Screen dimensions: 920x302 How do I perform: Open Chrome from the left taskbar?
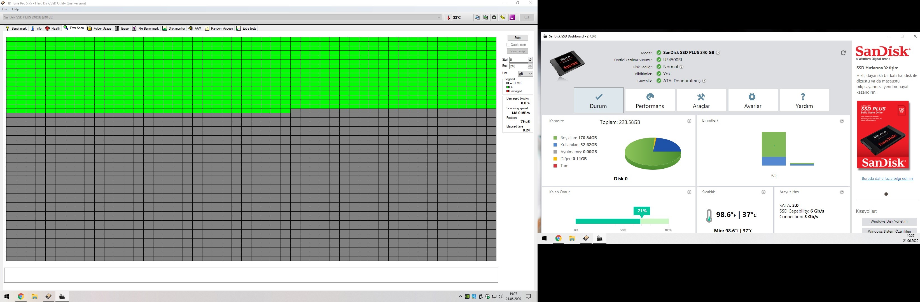(21, 296)
